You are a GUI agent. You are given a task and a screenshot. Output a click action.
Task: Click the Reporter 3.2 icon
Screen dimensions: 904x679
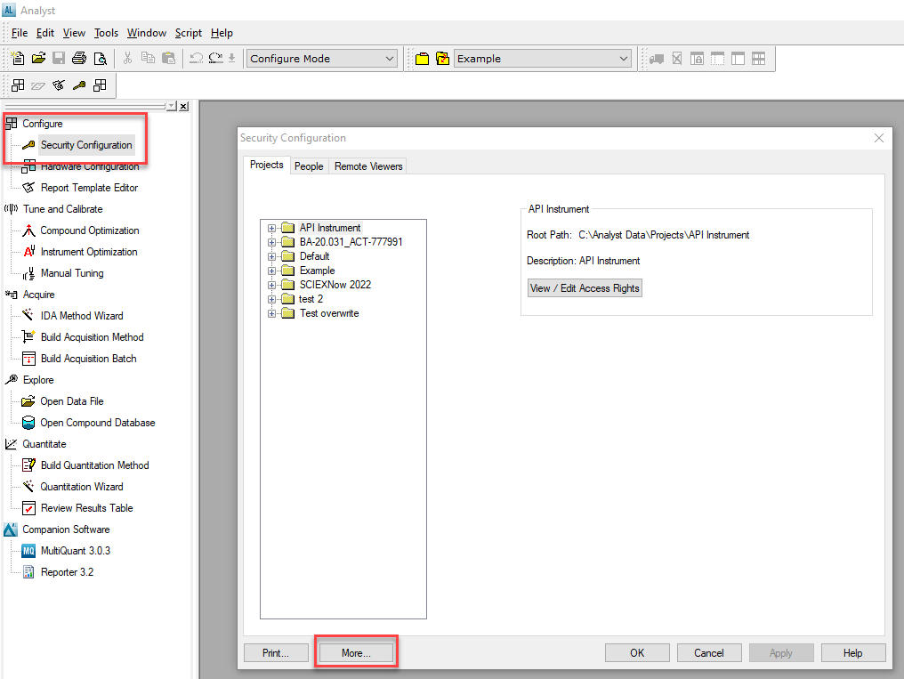point(28,572)
